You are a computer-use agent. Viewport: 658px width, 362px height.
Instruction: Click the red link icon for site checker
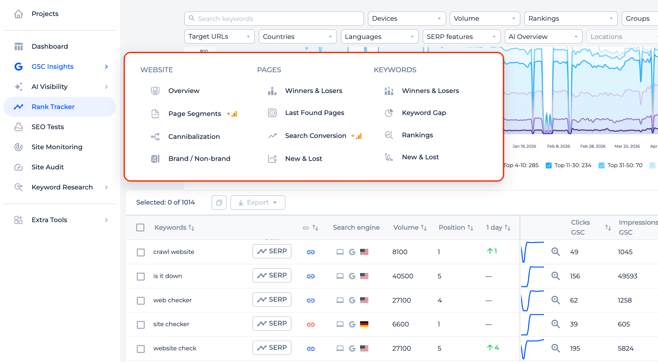(x=311, y=324)
